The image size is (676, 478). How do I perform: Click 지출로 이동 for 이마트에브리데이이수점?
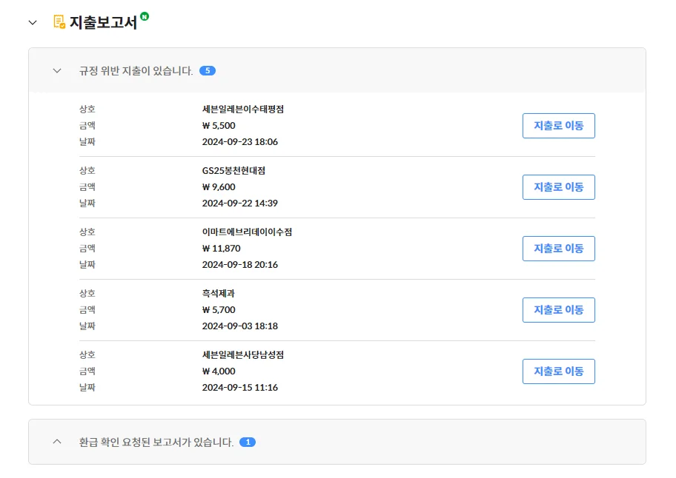tap(558, 249)
